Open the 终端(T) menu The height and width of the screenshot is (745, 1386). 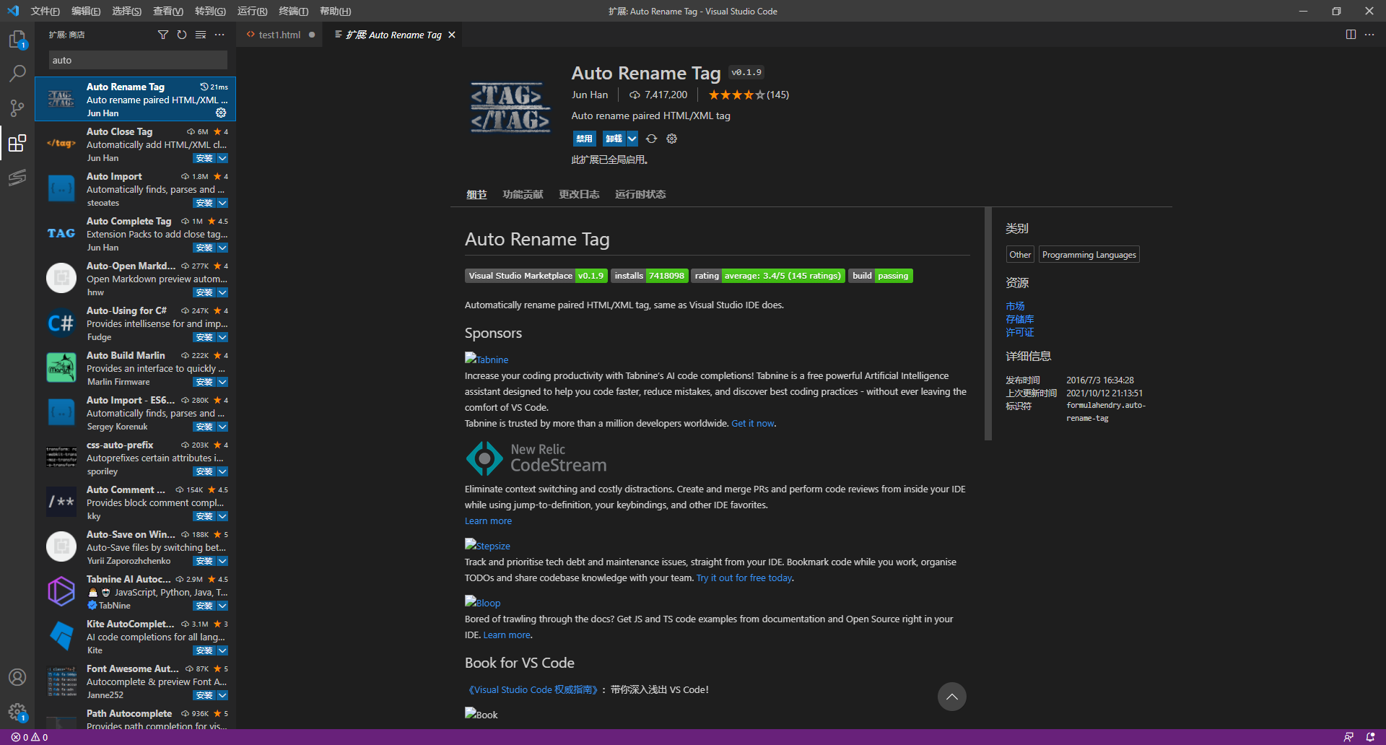[293, 11]
